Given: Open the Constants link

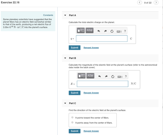Looking at the screenshot, I should tap(48, 15).
